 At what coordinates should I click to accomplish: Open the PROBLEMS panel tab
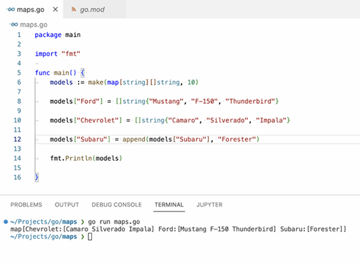(x=27, y=205)
